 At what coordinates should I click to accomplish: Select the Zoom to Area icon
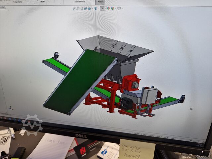(78, 8)
